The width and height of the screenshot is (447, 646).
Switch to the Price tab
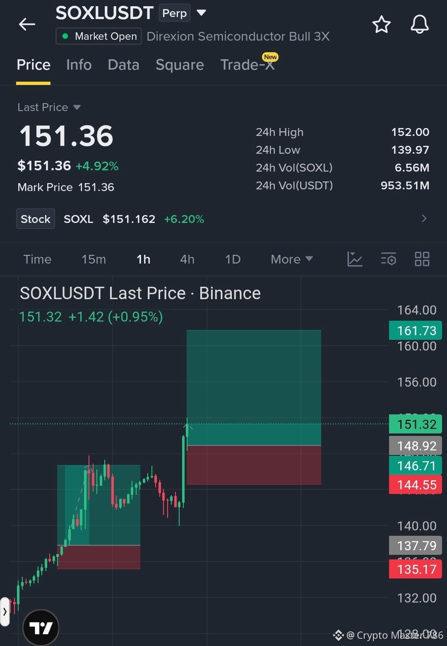(x=34, y=65)
